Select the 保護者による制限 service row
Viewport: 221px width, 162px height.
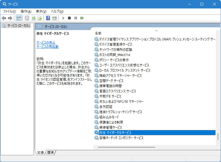pyautogui.click(x=111, y=122)
